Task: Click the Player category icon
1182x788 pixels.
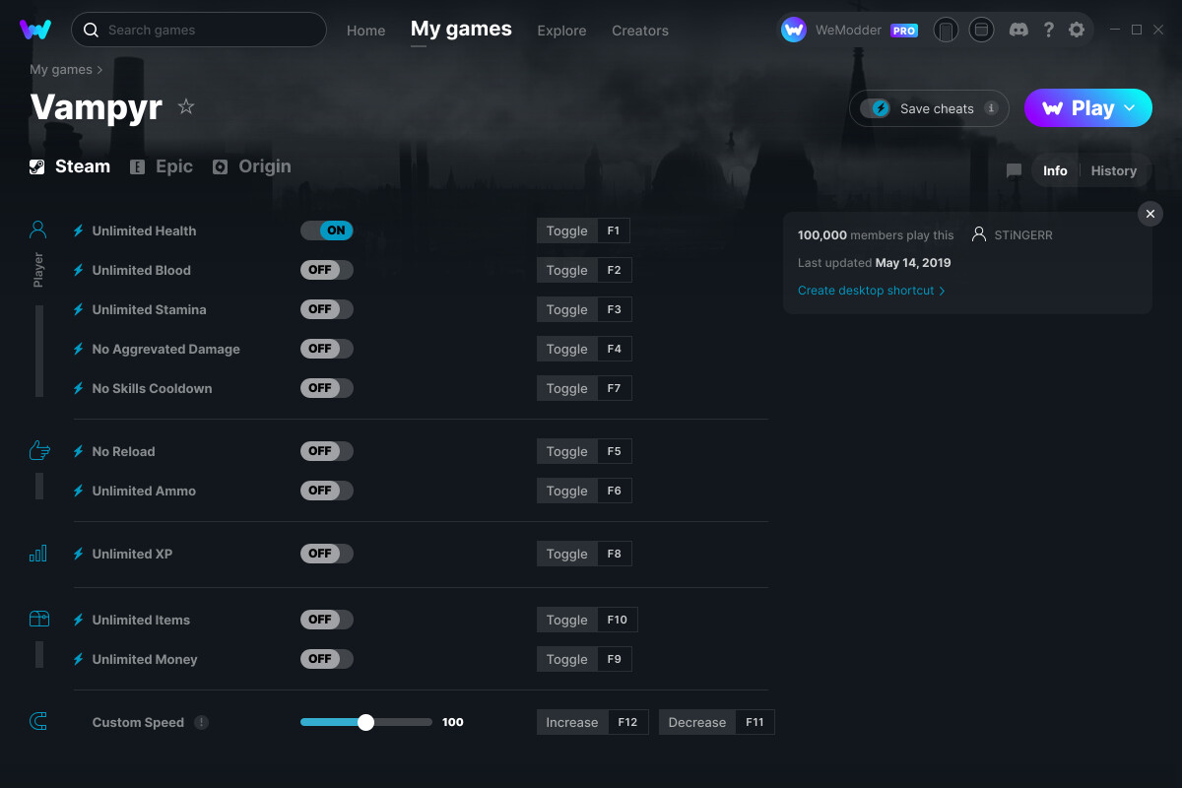Action: pos(38,230)
